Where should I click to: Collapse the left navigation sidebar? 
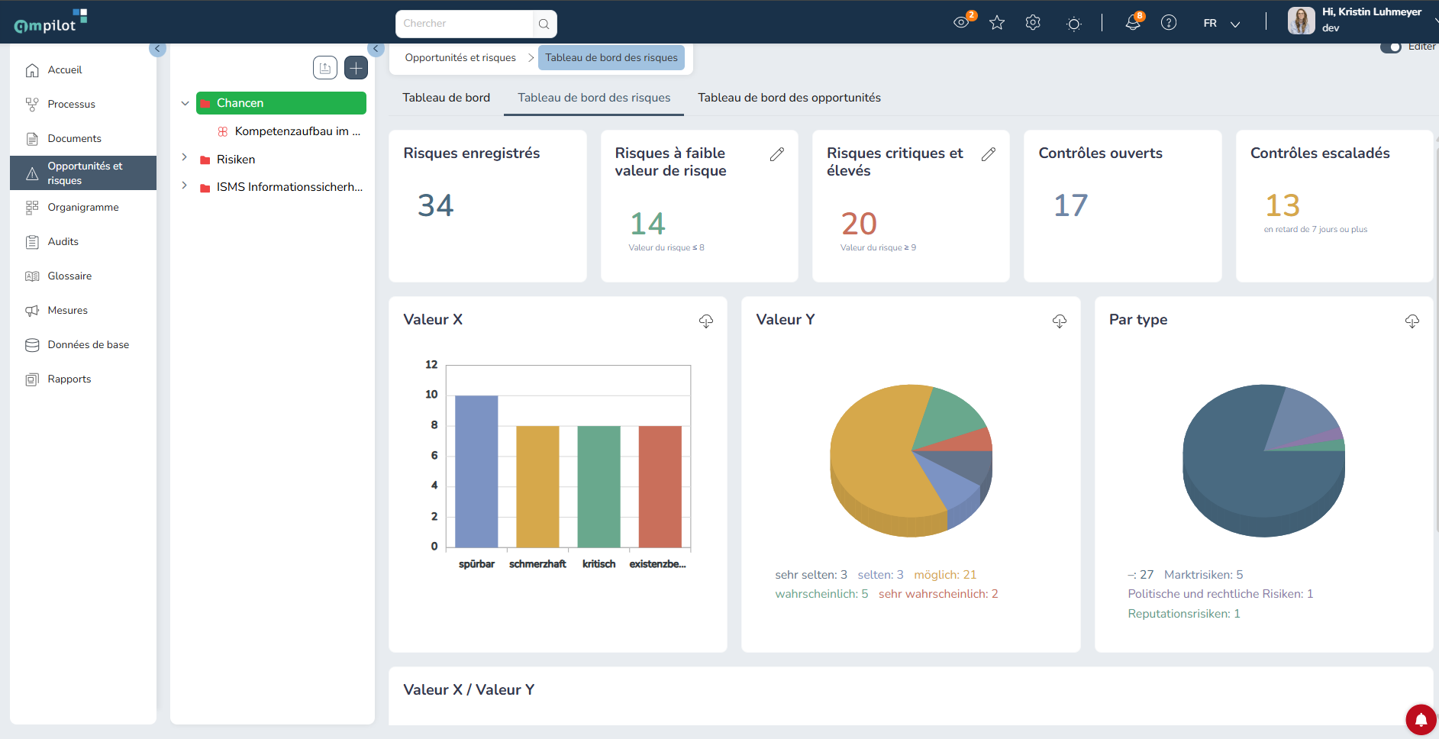coord(157,49)
